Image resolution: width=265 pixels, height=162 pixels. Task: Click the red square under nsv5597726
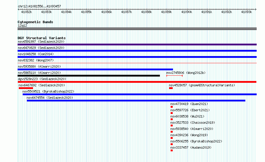click(x=172, y=113)
